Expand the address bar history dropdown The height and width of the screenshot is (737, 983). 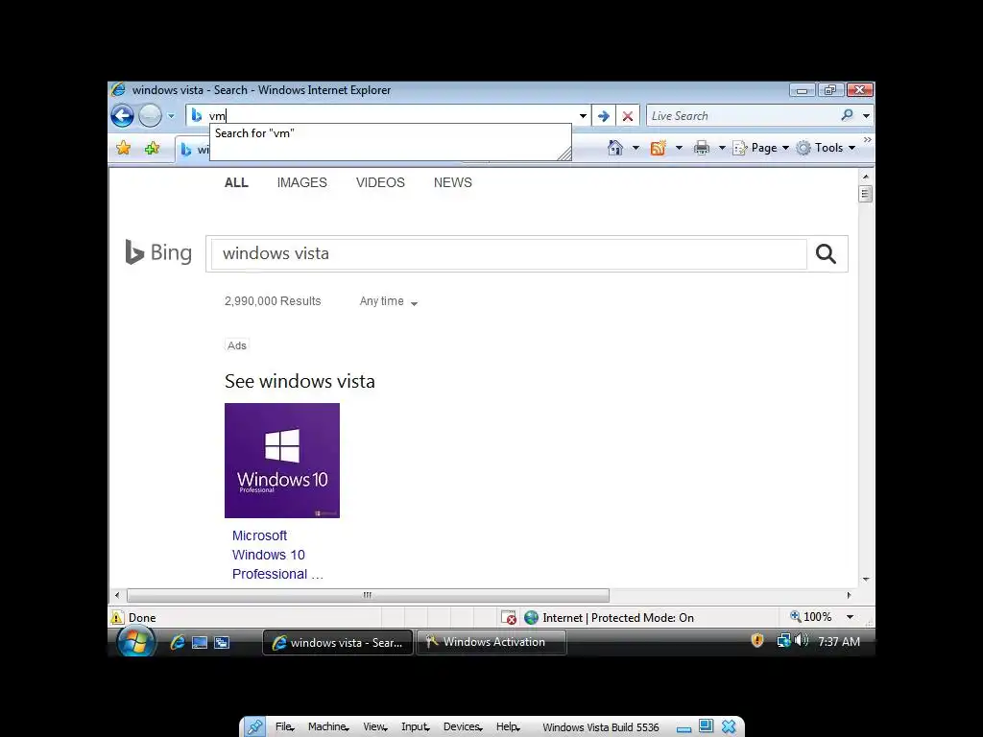[583, 116]
